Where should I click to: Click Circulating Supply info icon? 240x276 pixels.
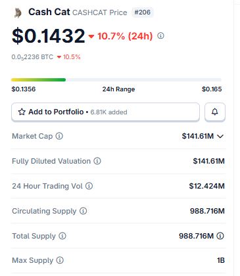coord(83,211)
